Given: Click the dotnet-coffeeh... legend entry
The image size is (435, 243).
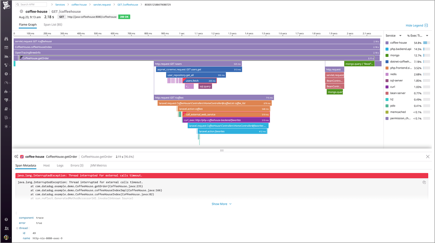Looking at the screenshot, I should coord(400,62).
